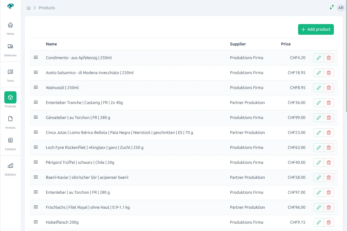The height and width of the screenshot is (231, 347).
Task: Click the edit pencil for Walnussöl 250ml
Action: pyautogui.click(x=319, y=88)
